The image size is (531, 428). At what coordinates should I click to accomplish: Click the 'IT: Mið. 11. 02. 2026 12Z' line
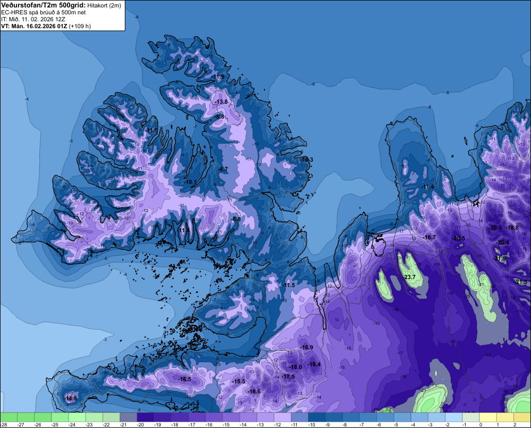click(x=33, y=19)
